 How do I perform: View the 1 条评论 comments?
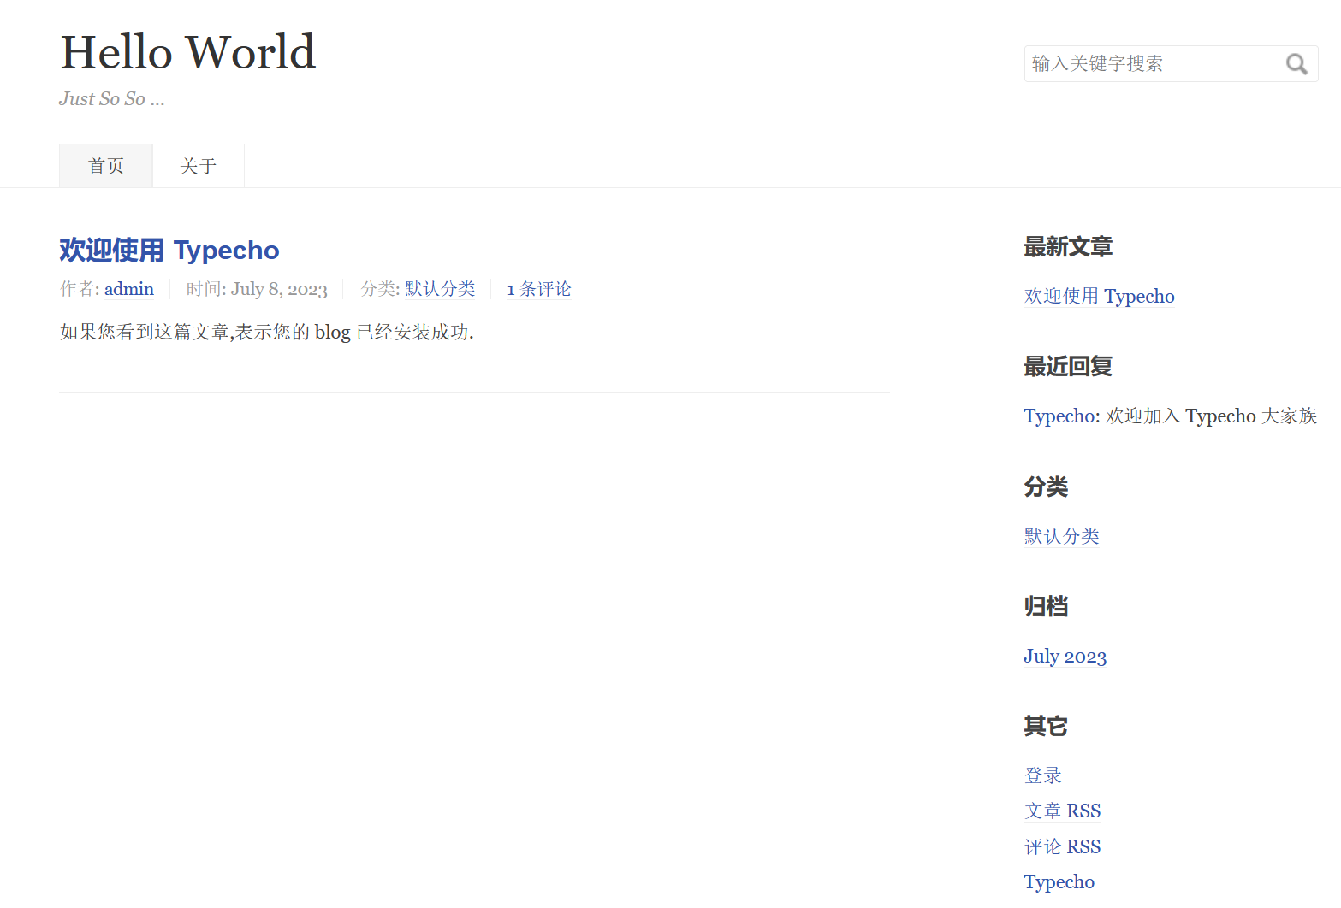538,289
